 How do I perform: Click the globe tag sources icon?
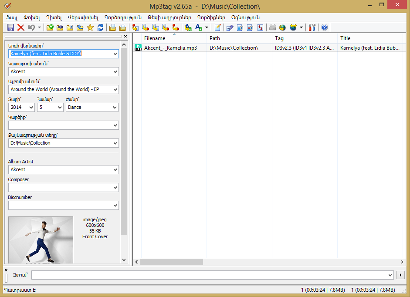tap(282, 27)
